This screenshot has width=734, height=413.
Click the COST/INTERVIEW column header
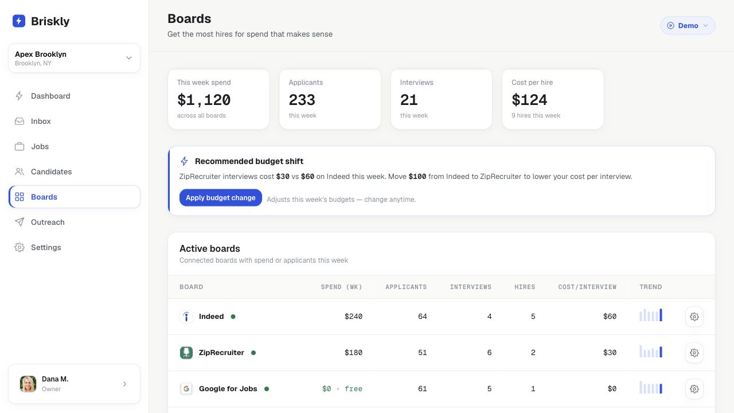(587, 287)
